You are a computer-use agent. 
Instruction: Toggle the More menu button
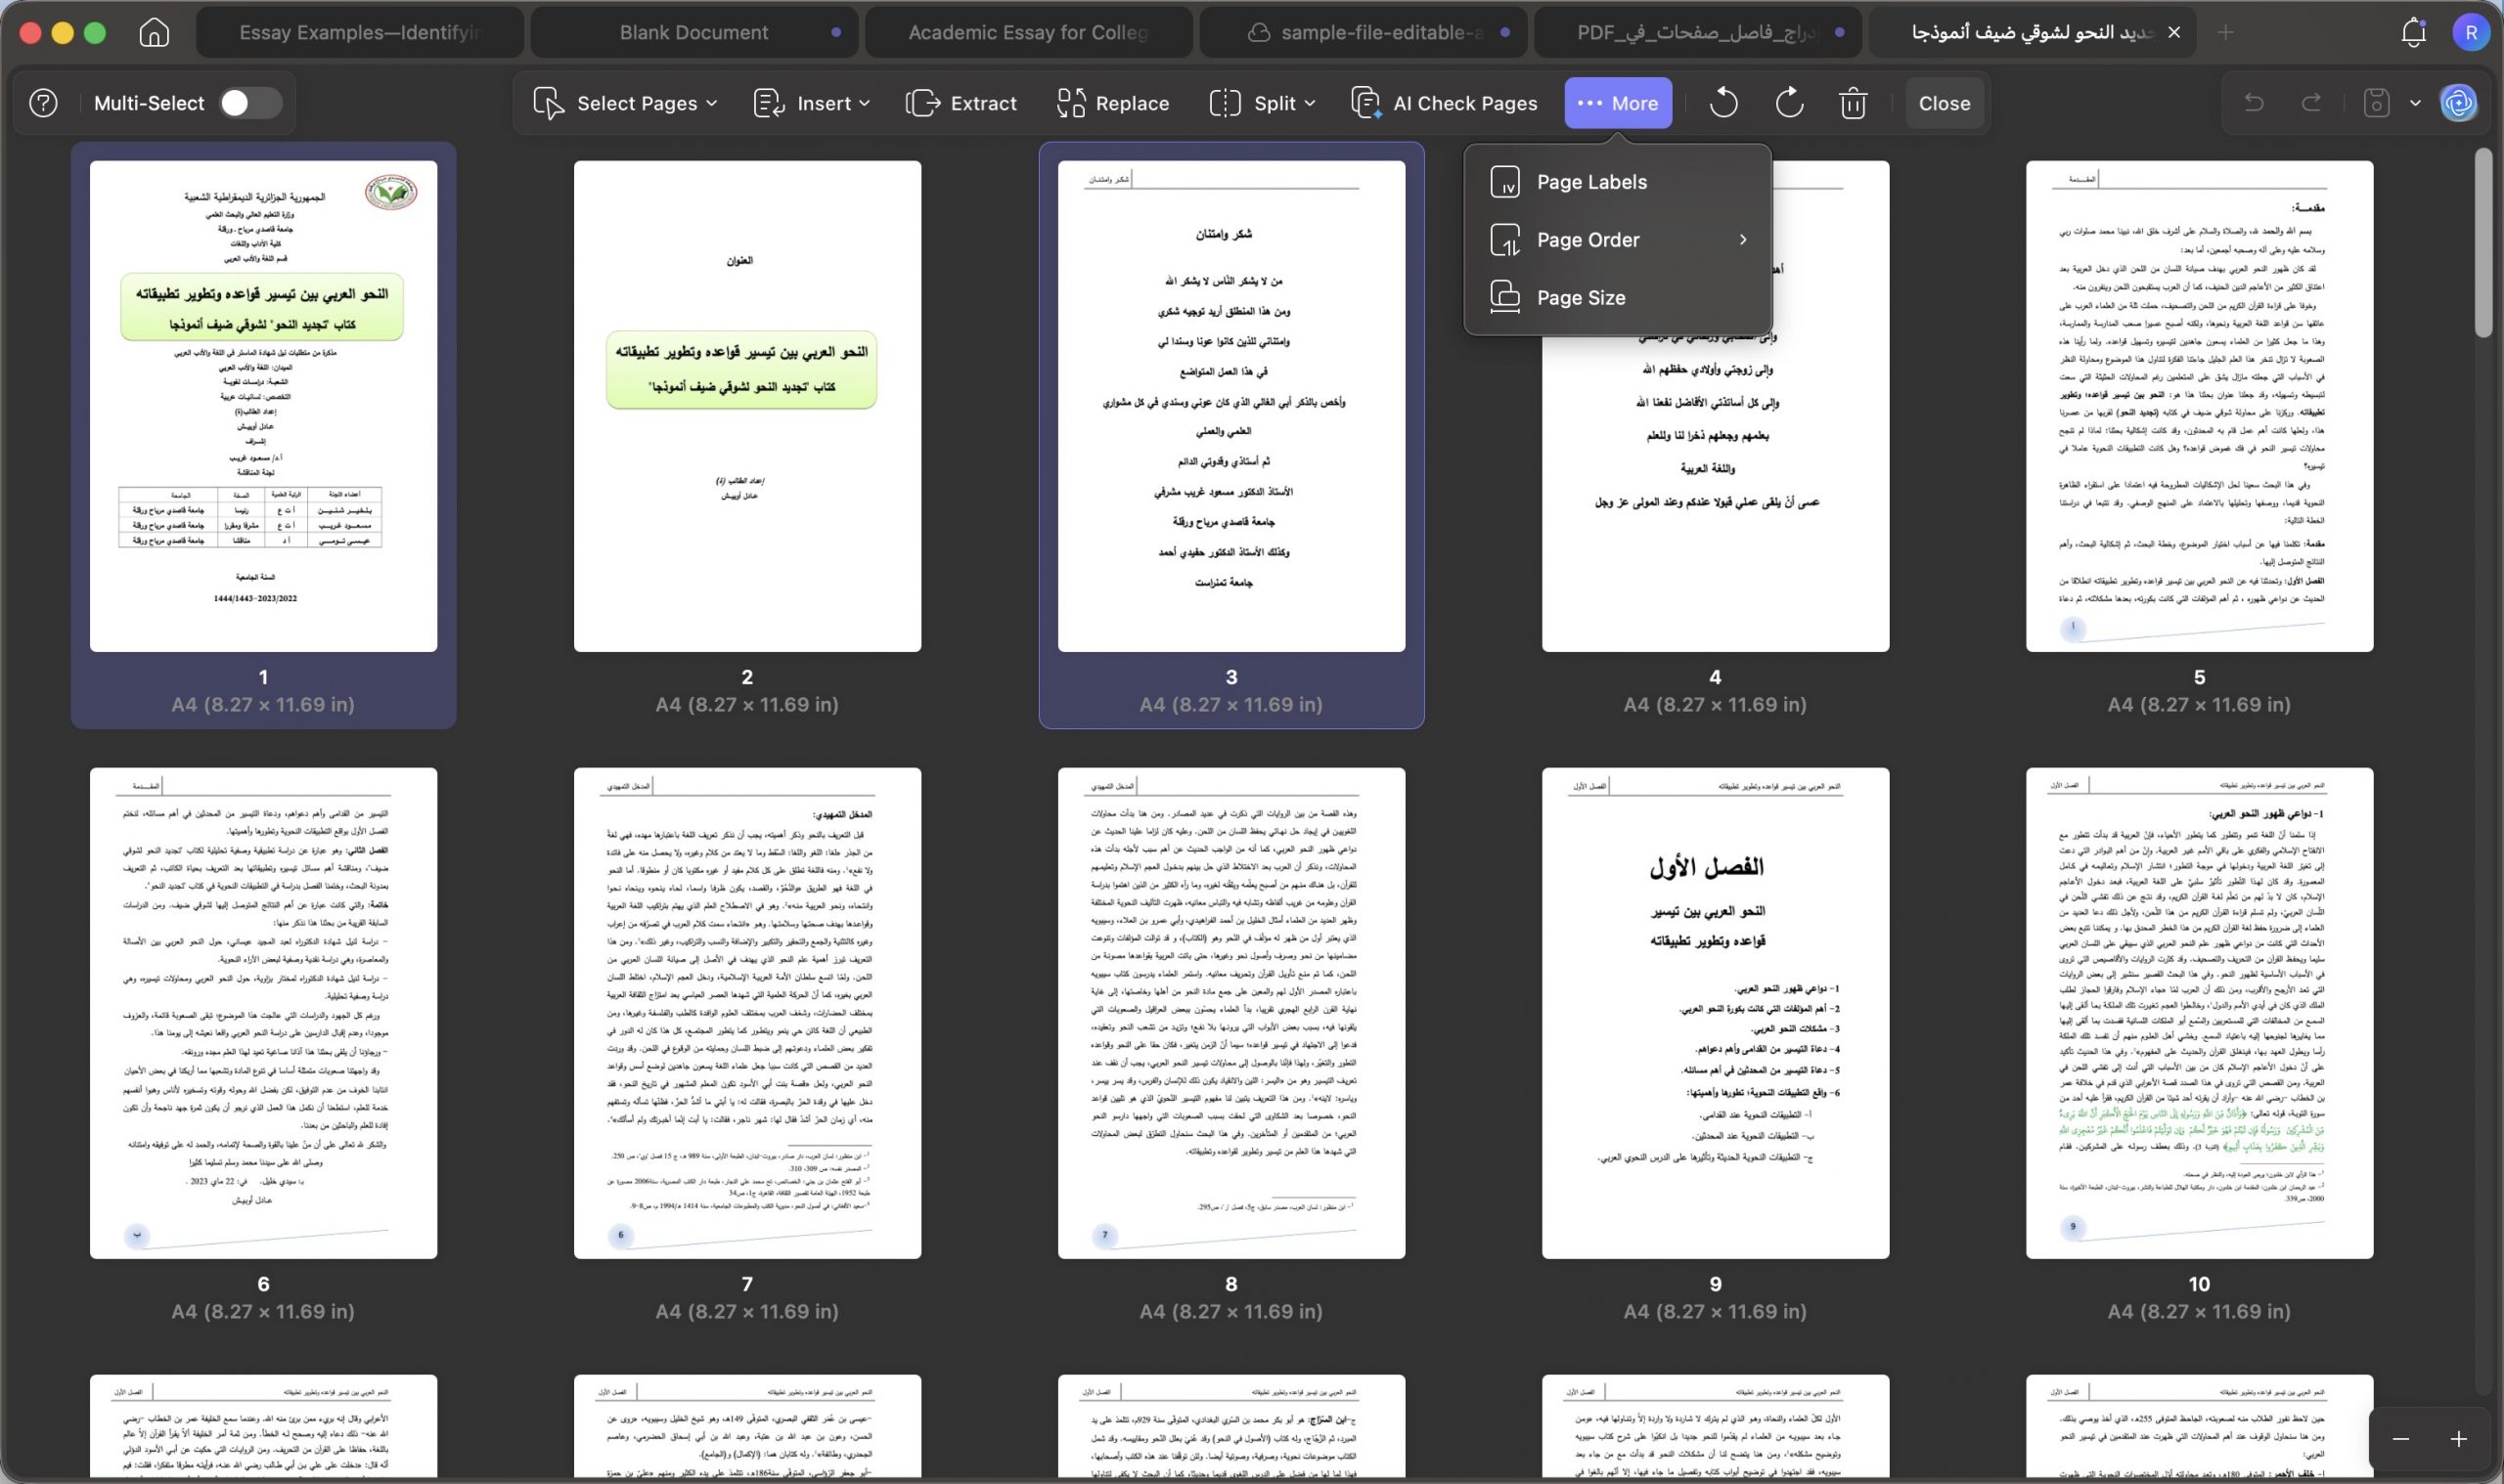pos(1618,103)
